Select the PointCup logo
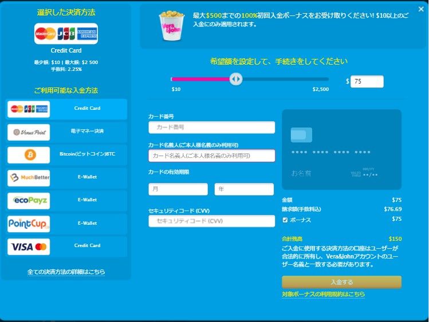 coord(29,224)
